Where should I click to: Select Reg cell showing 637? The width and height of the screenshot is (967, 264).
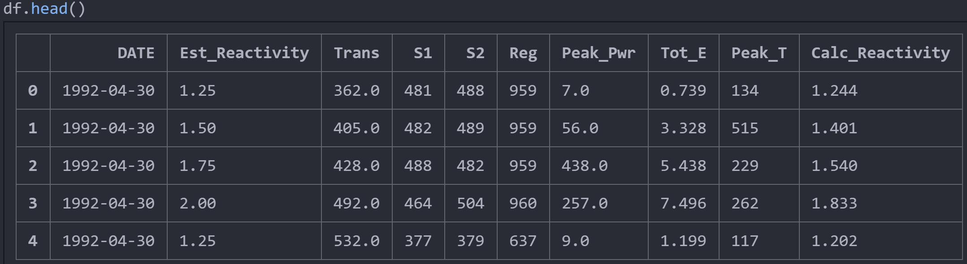523,241
